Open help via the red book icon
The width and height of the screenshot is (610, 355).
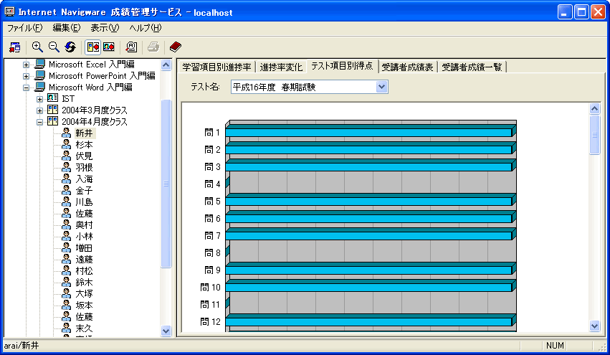176,47
